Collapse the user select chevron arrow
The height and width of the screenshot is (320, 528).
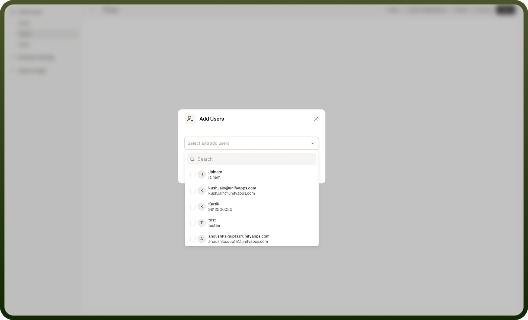pyautogui.click(x=313, y=143)
